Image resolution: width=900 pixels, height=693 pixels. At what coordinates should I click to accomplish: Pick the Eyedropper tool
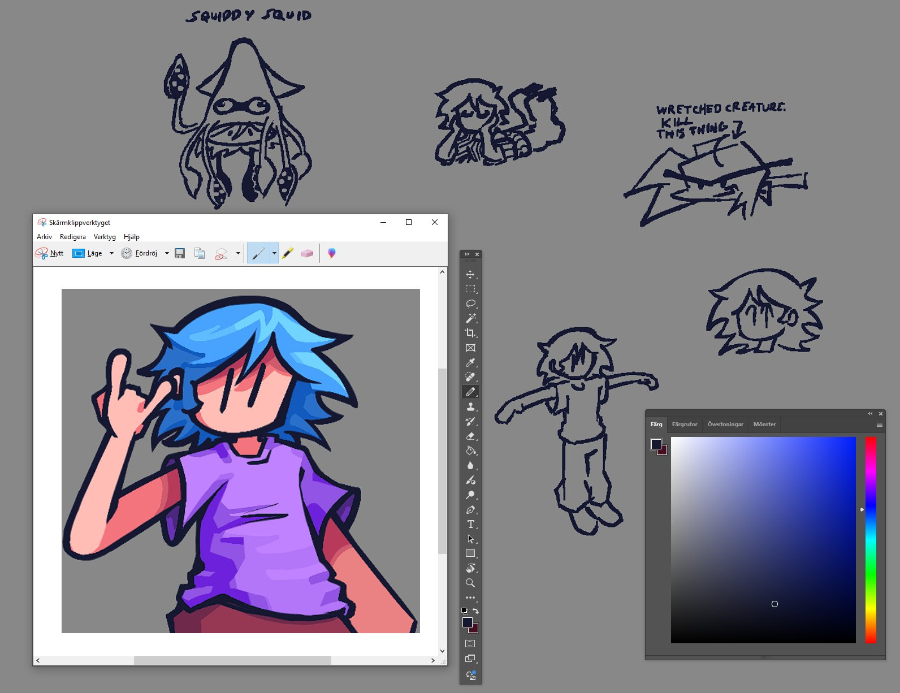[470, 362]
